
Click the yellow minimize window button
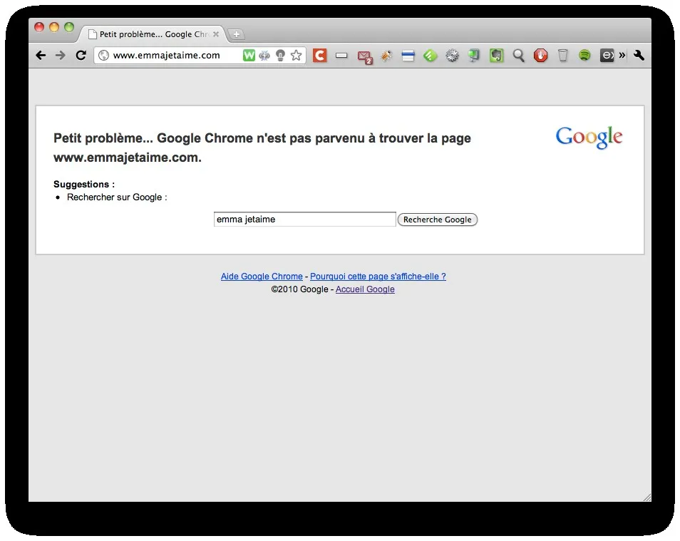[54, 27]
